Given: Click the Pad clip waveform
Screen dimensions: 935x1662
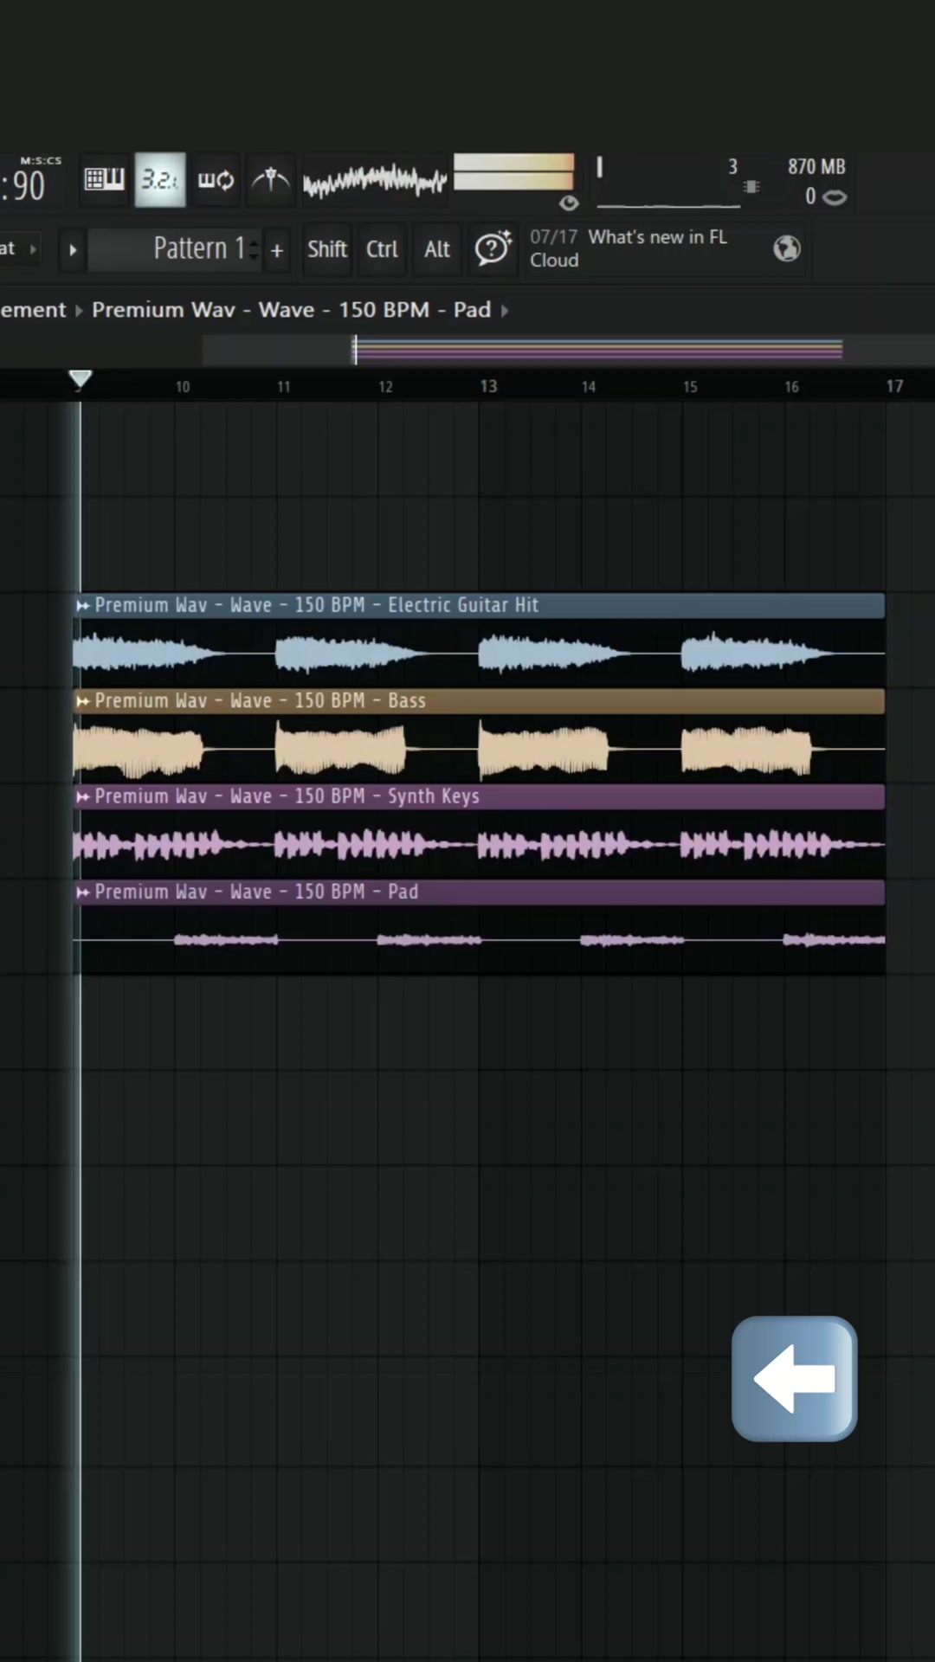Looking at the screenshot, I should 479,940.
